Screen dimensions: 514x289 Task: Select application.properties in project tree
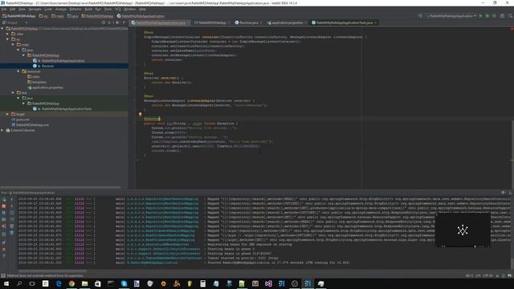47,88
